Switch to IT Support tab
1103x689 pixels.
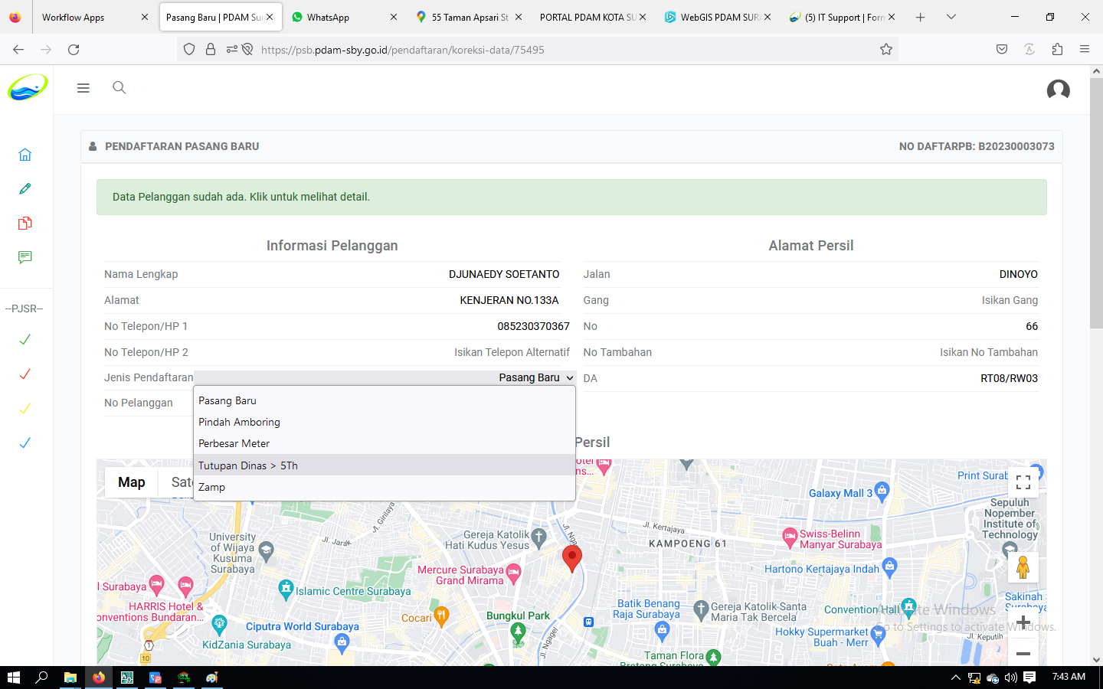click(x=841, y=17)
